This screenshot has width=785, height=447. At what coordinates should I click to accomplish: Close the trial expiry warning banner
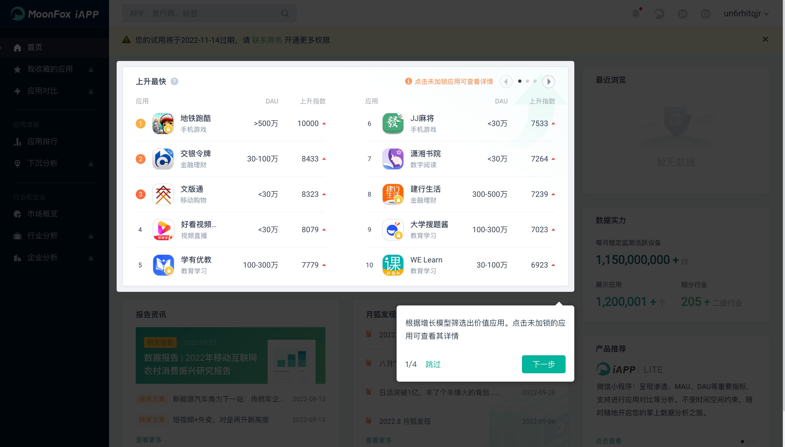point(765,39)
